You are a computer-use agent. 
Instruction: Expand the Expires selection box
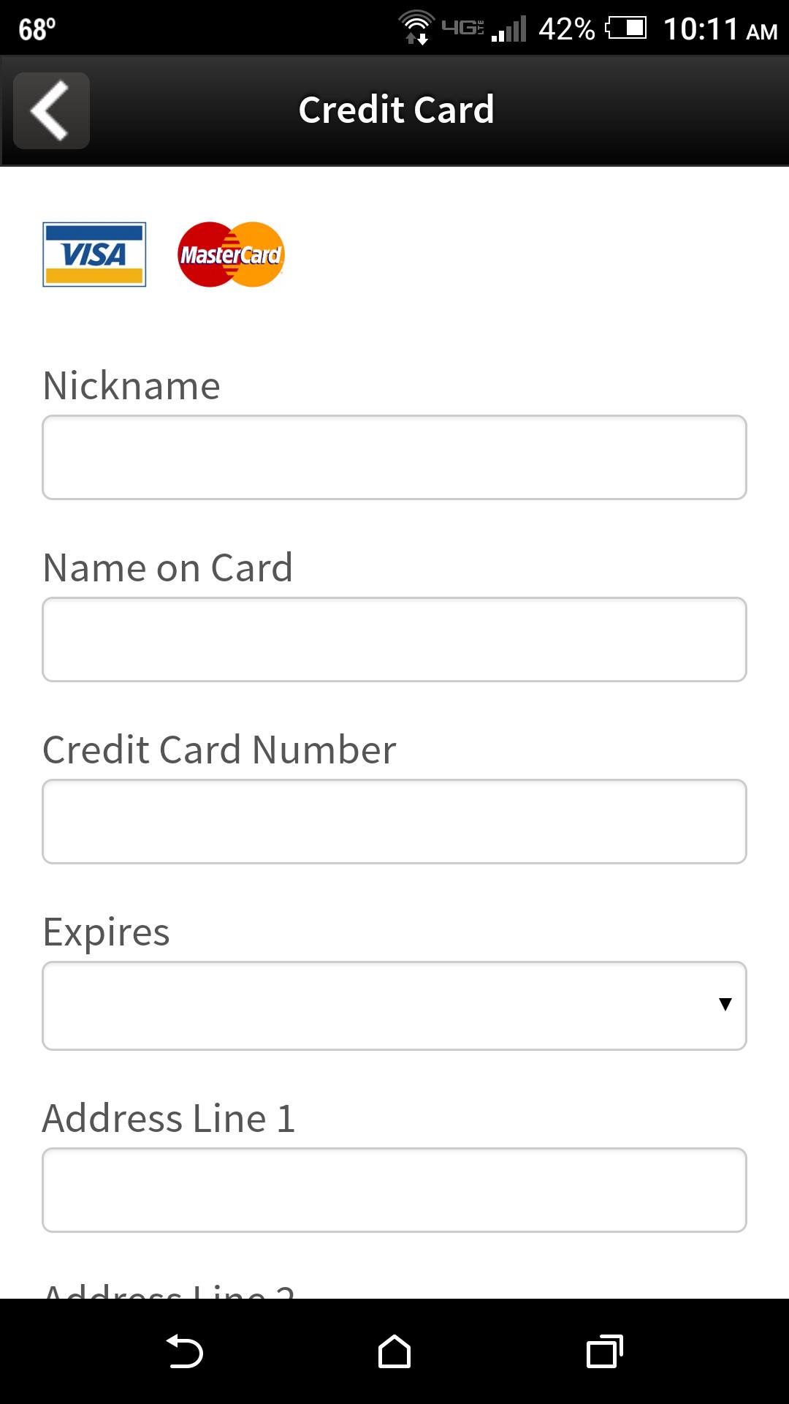click(394, 1005)
